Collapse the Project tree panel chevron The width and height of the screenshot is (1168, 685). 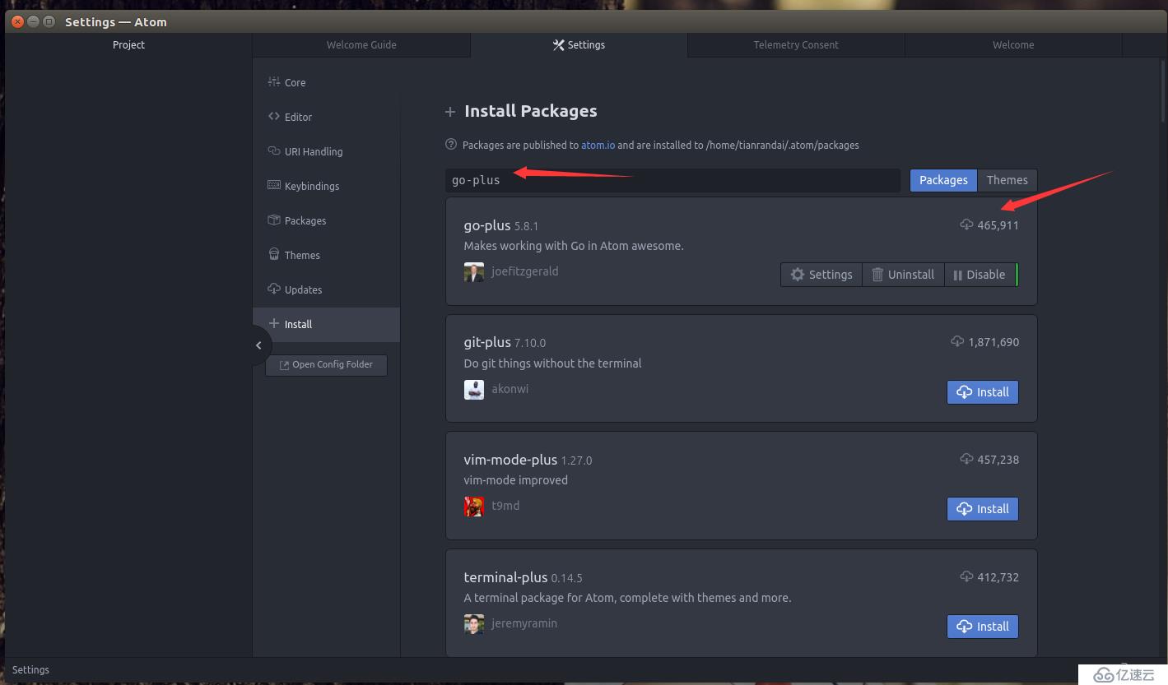(x=258, y=345)
